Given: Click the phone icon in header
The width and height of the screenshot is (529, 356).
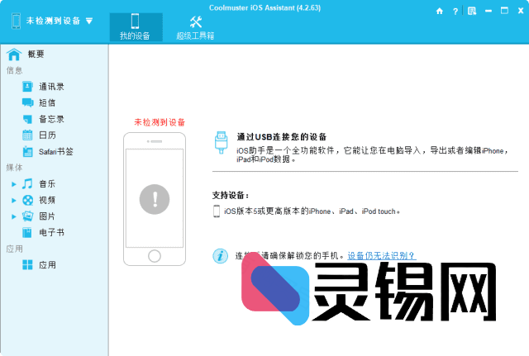Looking at the screenshot, I should click(x=16, y=21).
